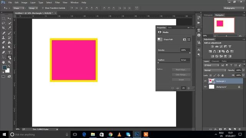
Task: Select the Path Selection tool
Action: pyautogui.click(x=3, y=57)
